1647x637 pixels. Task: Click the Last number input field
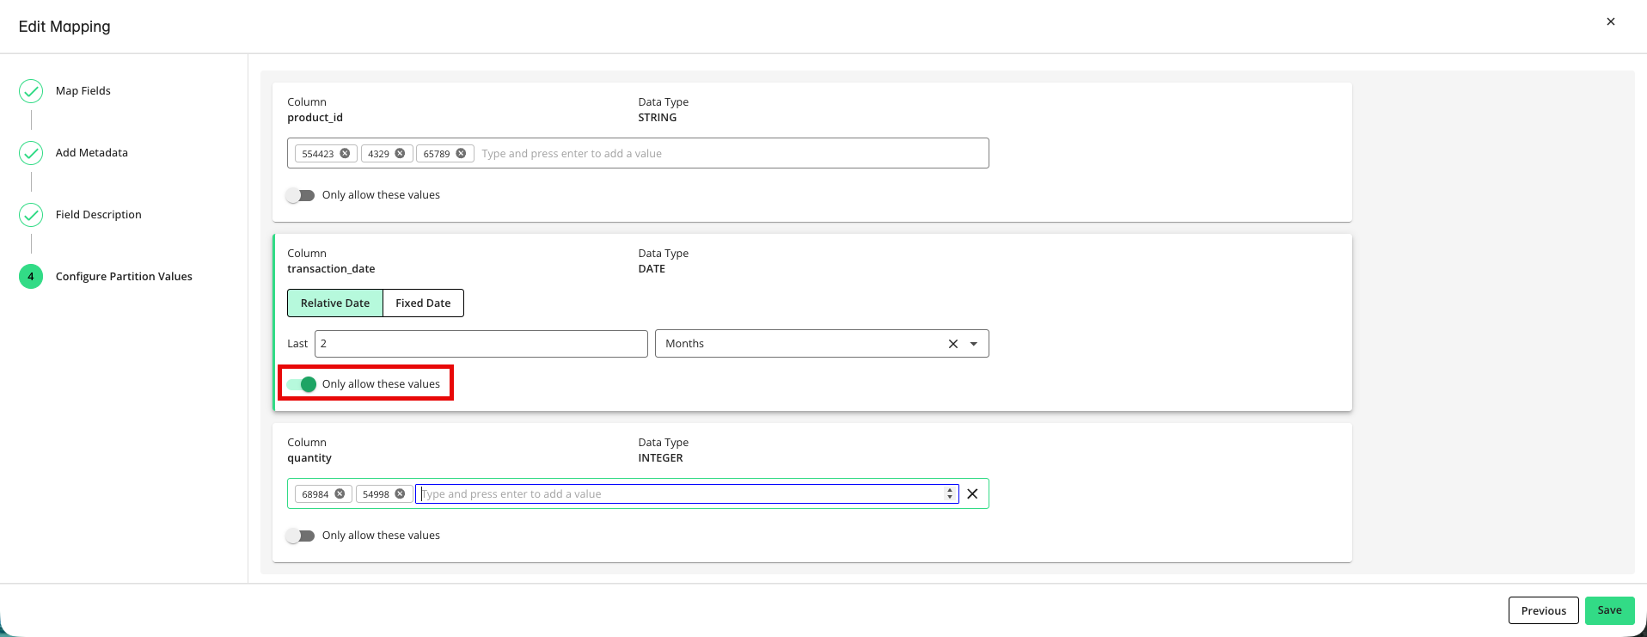pos(481,344)
